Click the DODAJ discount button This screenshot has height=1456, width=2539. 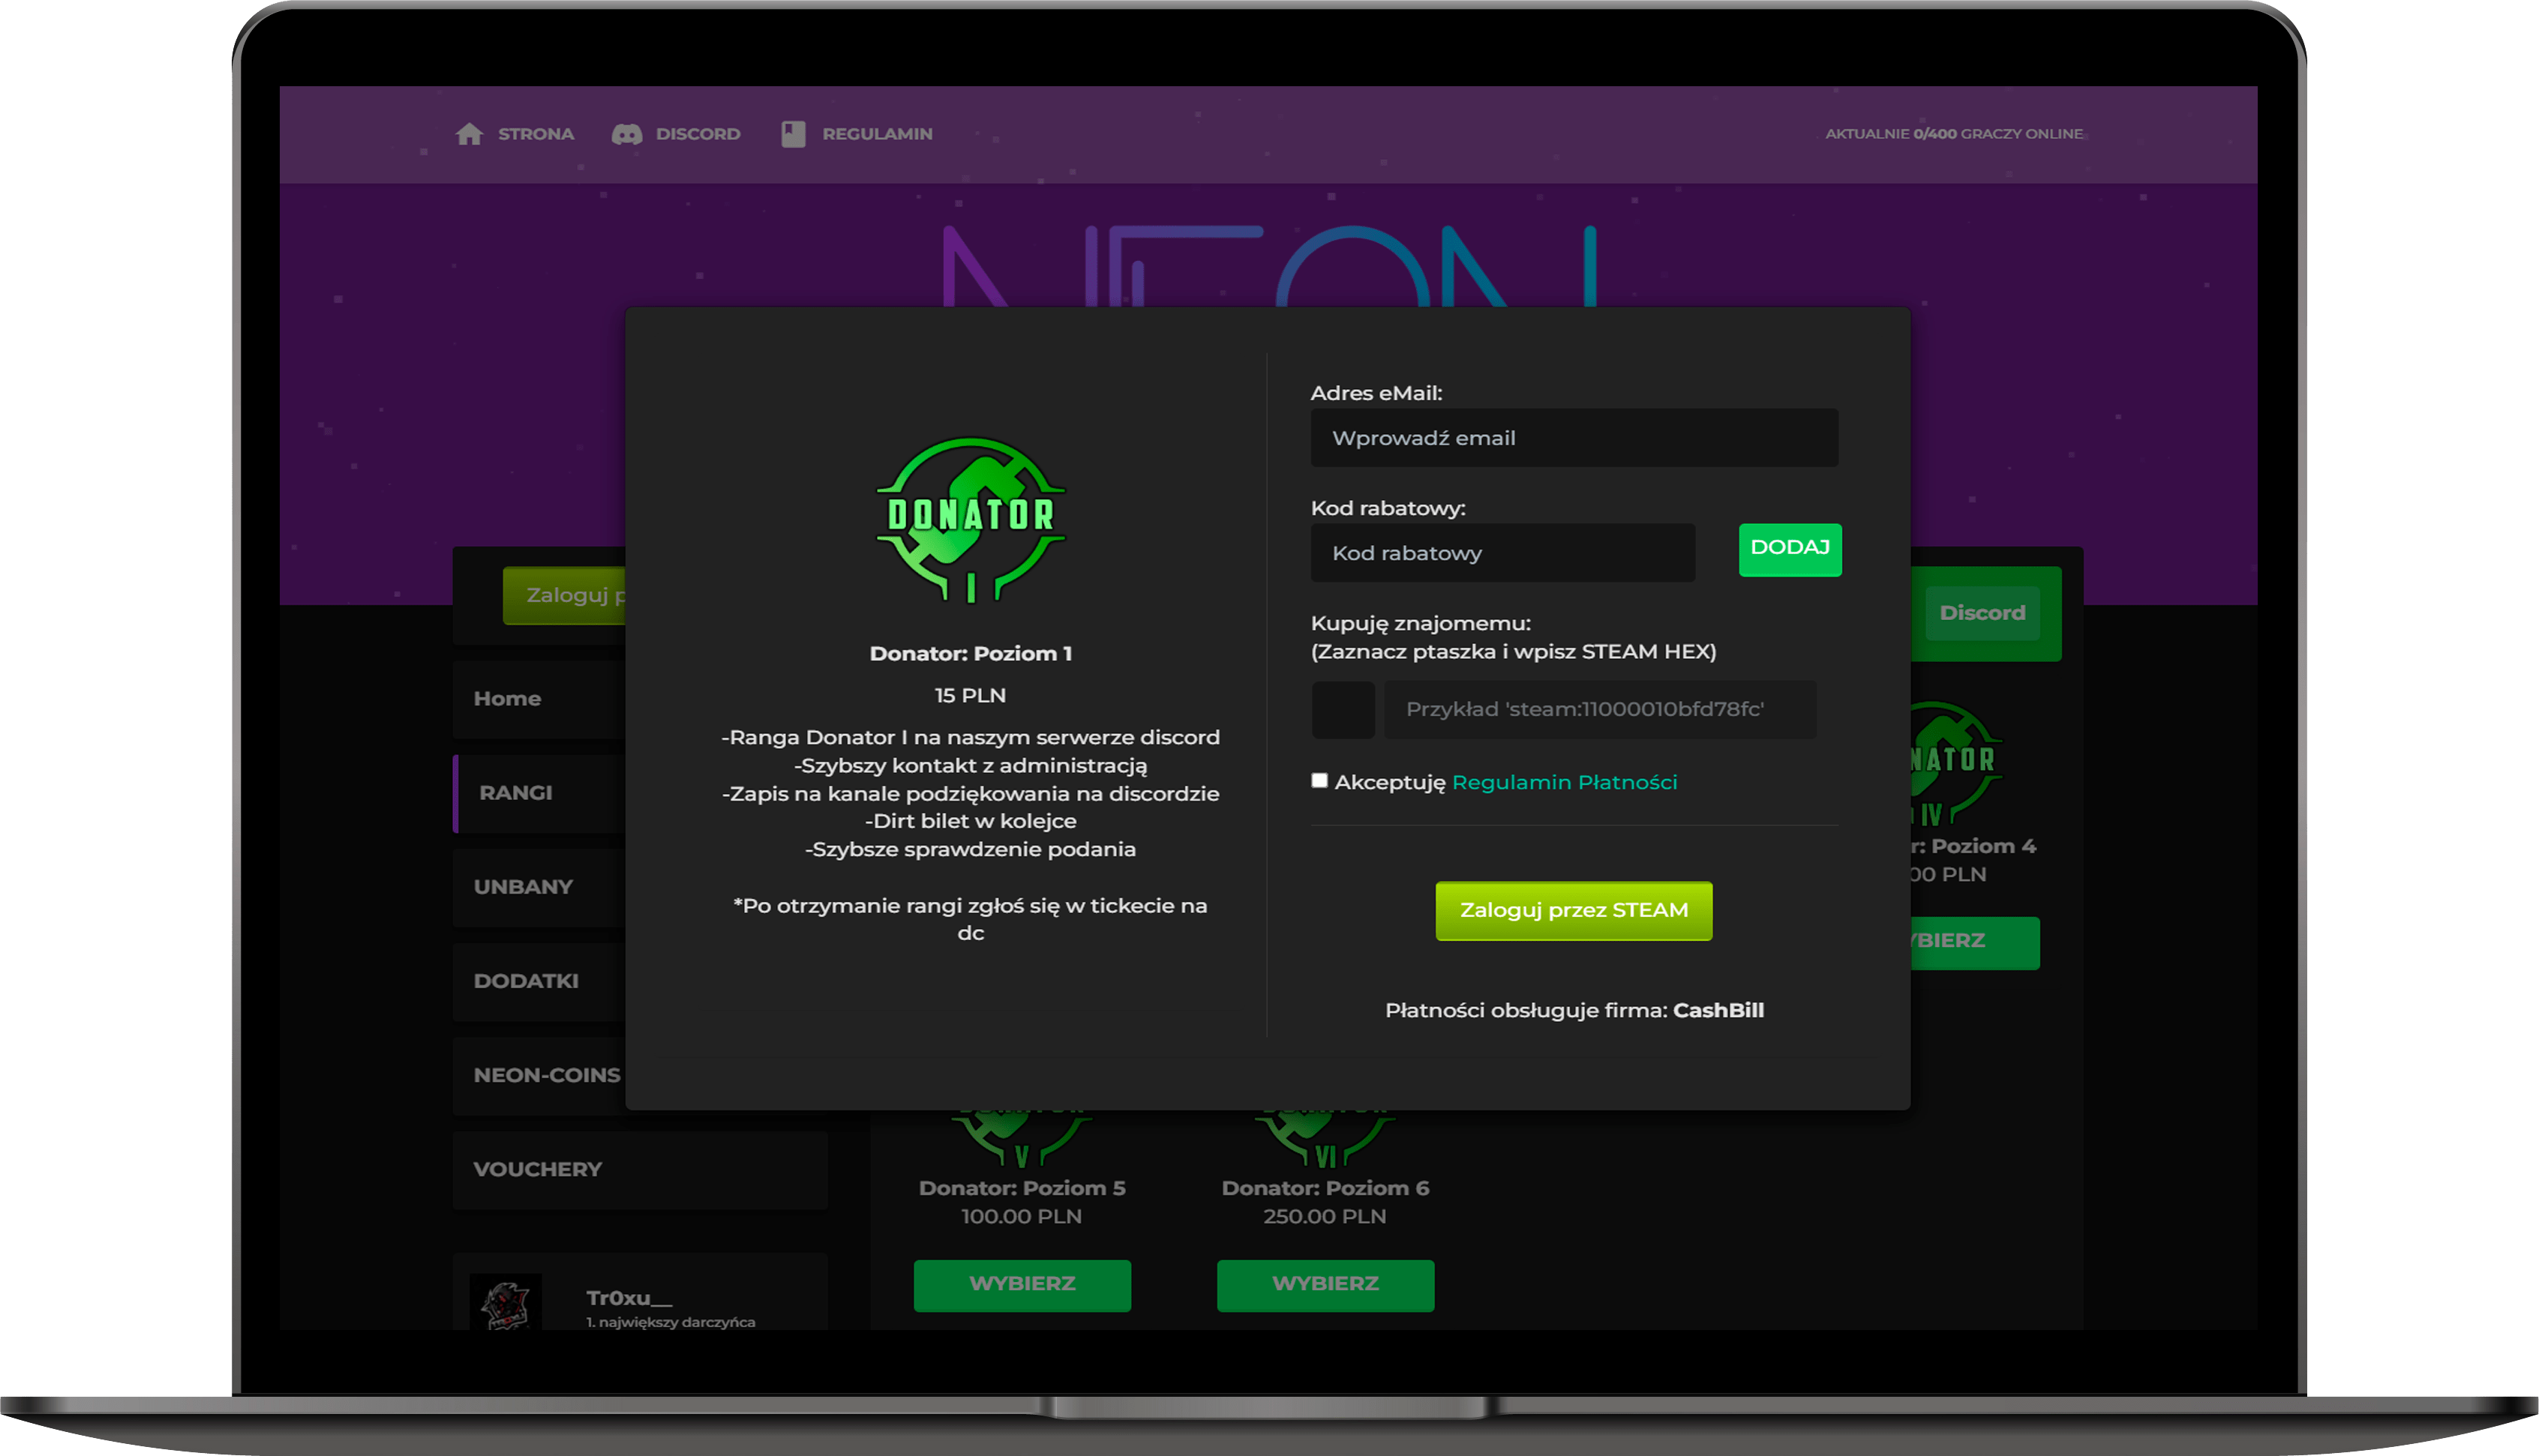(1790, 549)
